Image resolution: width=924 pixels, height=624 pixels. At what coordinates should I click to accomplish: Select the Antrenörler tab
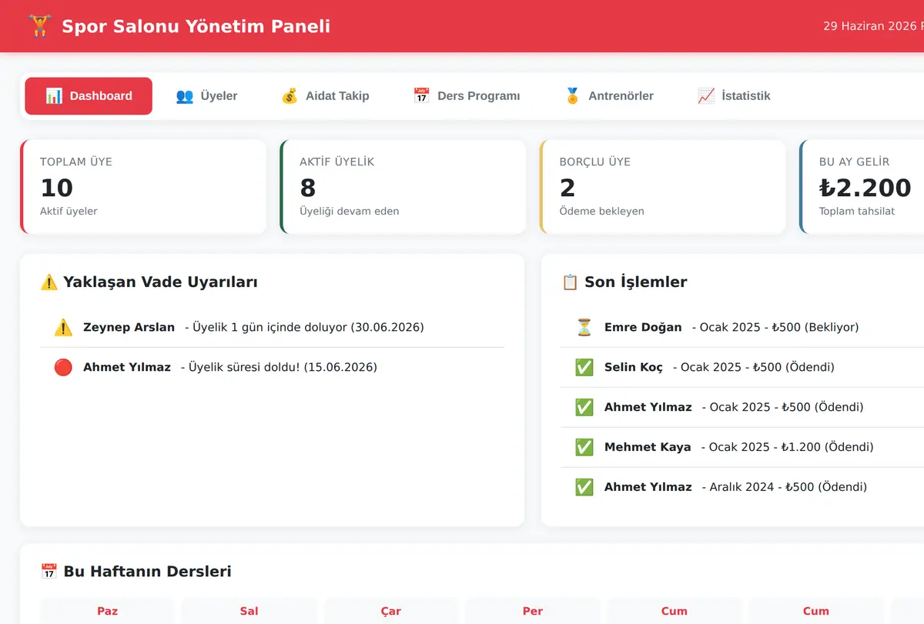[x=609, y=96]
